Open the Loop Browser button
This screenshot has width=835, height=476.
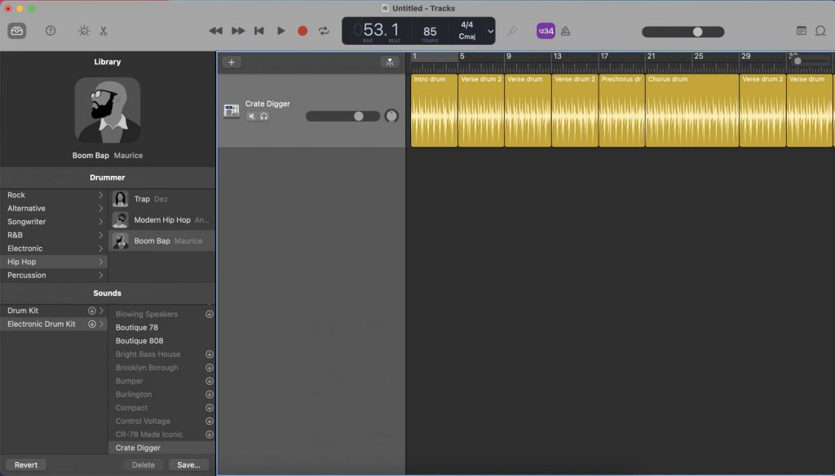coord(820,31)
